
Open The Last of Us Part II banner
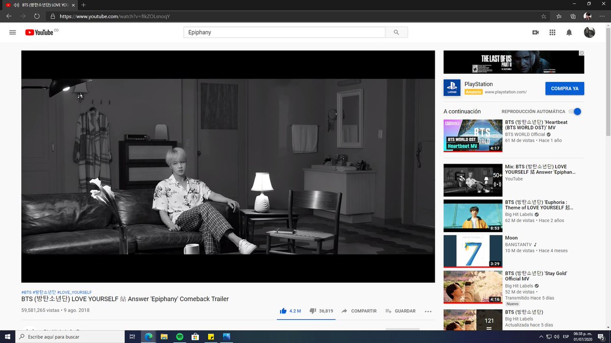click(514, 62)
